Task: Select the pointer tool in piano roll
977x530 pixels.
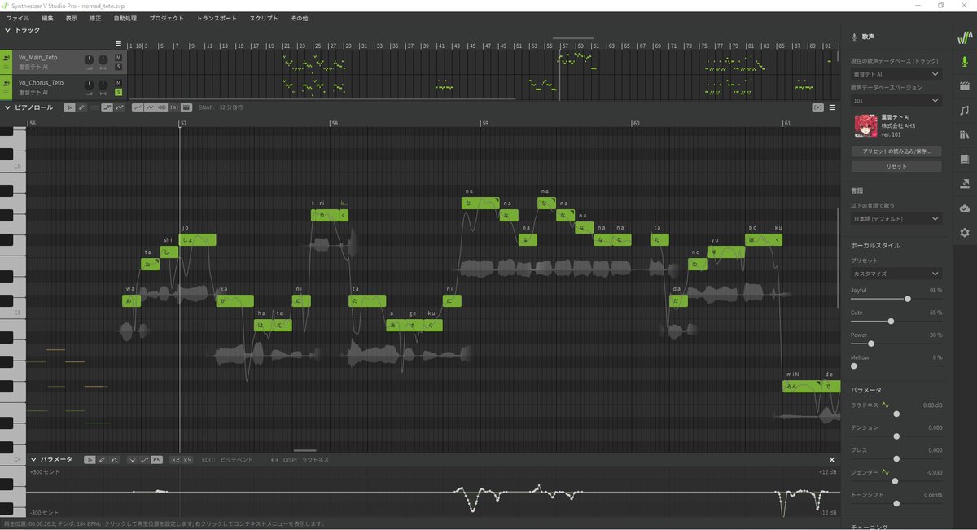Action: tap(69, 107)
